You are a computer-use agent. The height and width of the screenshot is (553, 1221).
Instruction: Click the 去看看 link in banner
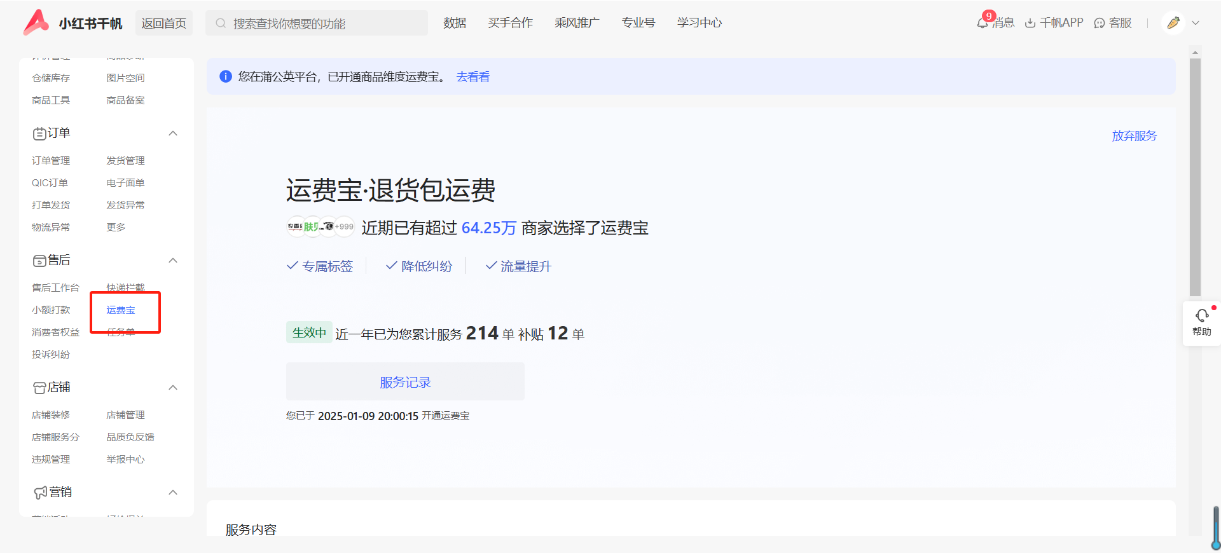[473, 77]
